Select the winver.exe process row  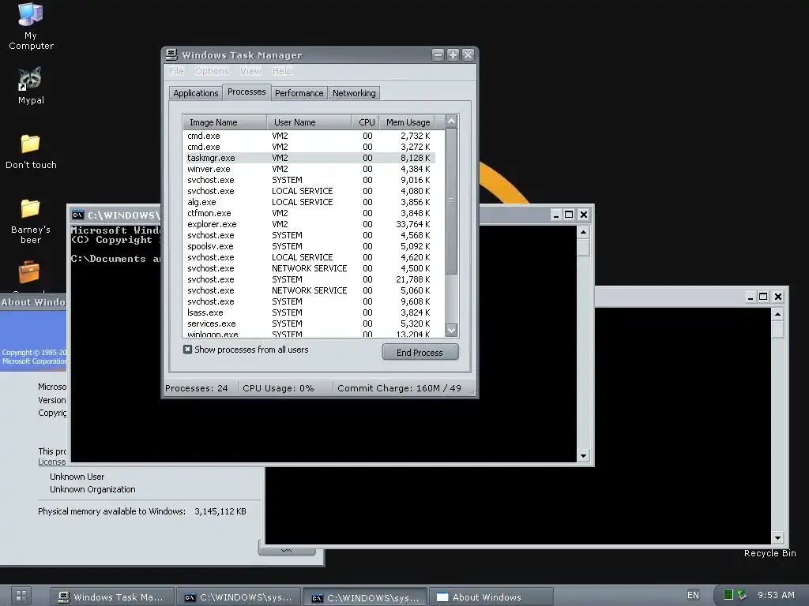[x=310, y=169]
